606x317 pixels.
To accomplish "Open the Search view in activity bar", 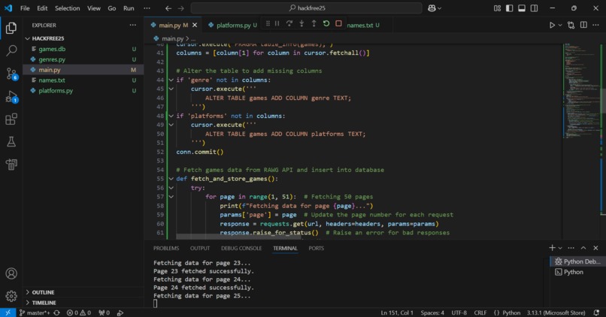I will 11,50.
